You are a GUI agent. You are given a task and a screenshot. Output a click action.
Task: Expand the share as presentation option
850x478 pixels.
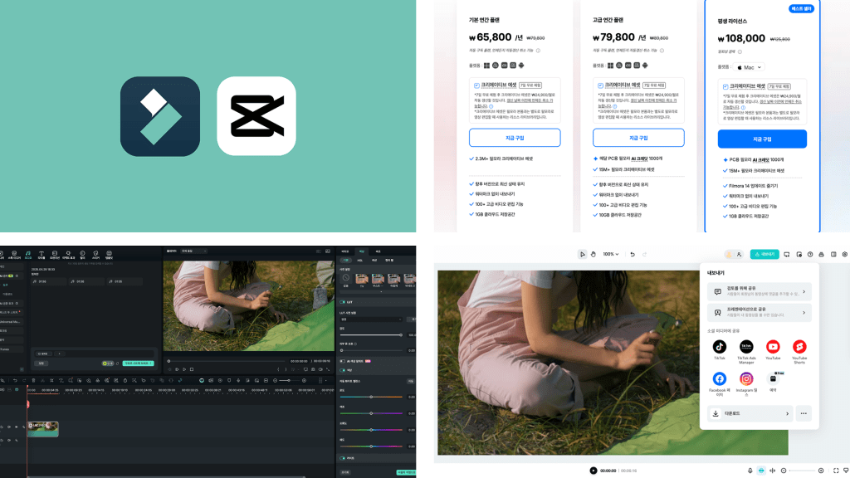[x=759, y=313]
